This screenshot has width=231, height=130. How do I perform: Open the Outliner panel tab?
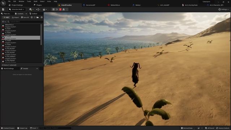click(x=33, y=14)
